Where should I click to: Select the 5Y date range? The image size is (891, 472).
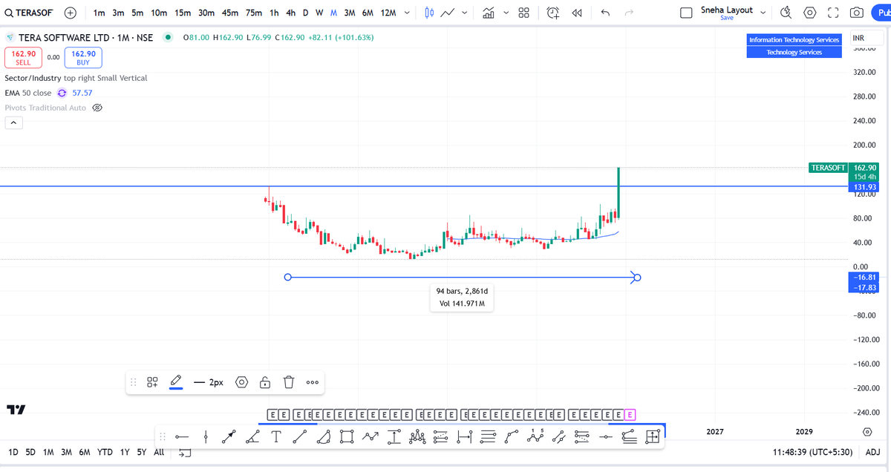click(142, 452)
